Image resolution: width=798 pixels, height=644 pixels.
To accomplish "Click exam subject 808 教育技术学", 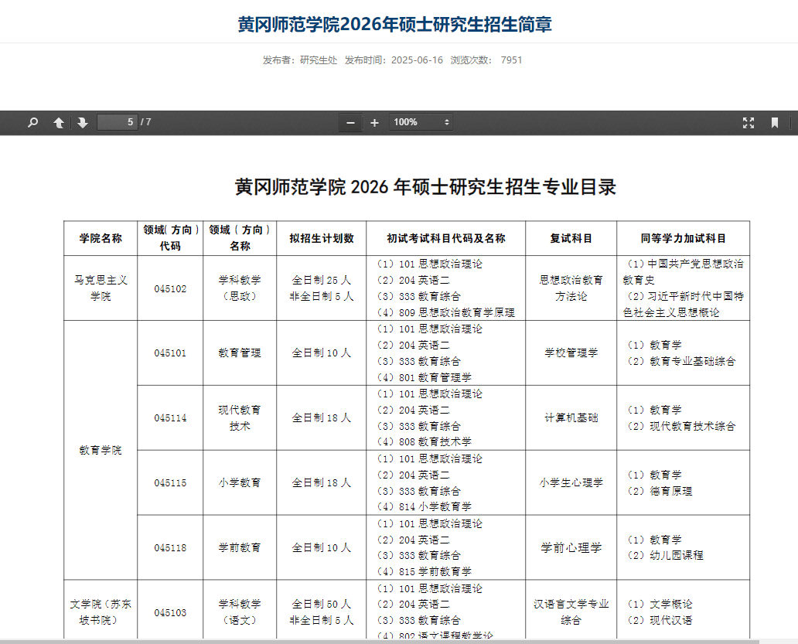I will [x=435, y=441].
